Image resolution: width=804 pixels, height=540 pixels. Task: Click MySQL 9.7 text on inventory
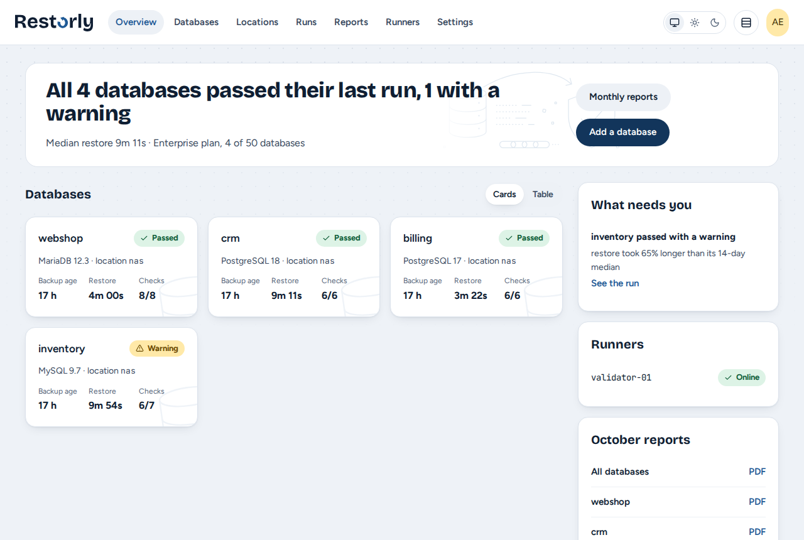60,371
